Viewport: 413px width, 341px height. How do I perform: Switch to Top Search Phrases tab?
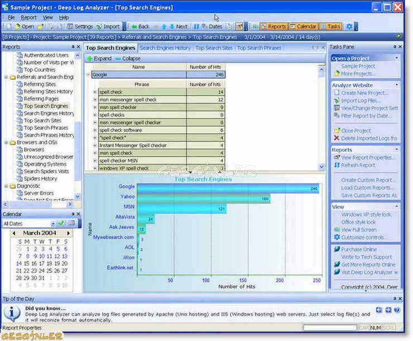coord(259,48)
